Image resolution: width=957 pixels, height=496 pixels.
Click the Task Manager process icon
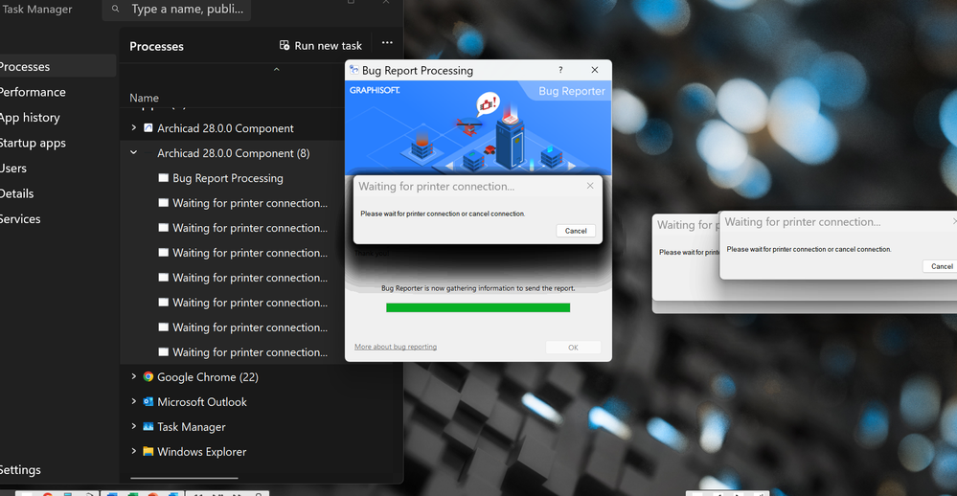(148, 426)
